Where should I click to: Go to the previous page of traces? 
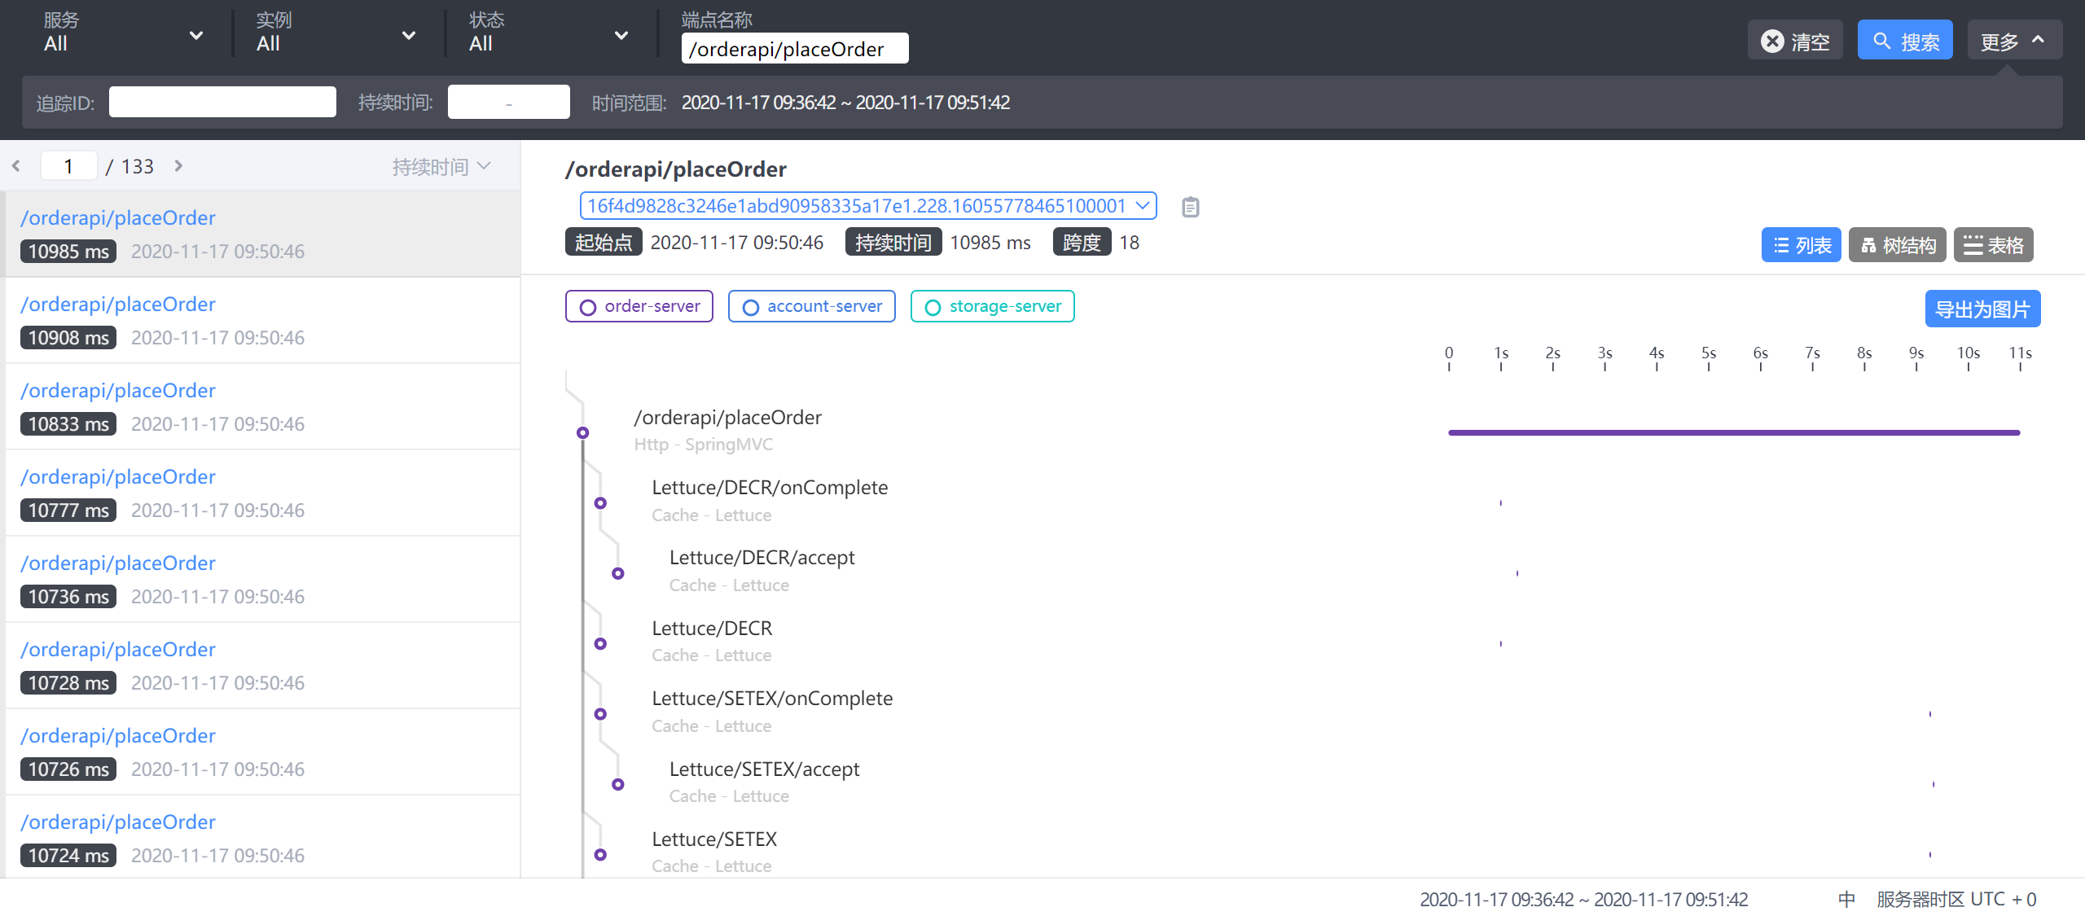click(16, 166)
